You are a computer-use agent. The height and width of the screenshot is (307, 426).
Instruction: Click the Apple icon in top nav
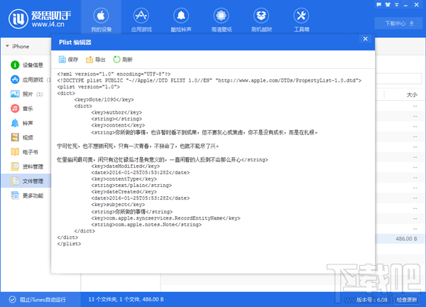coord(101,16)
